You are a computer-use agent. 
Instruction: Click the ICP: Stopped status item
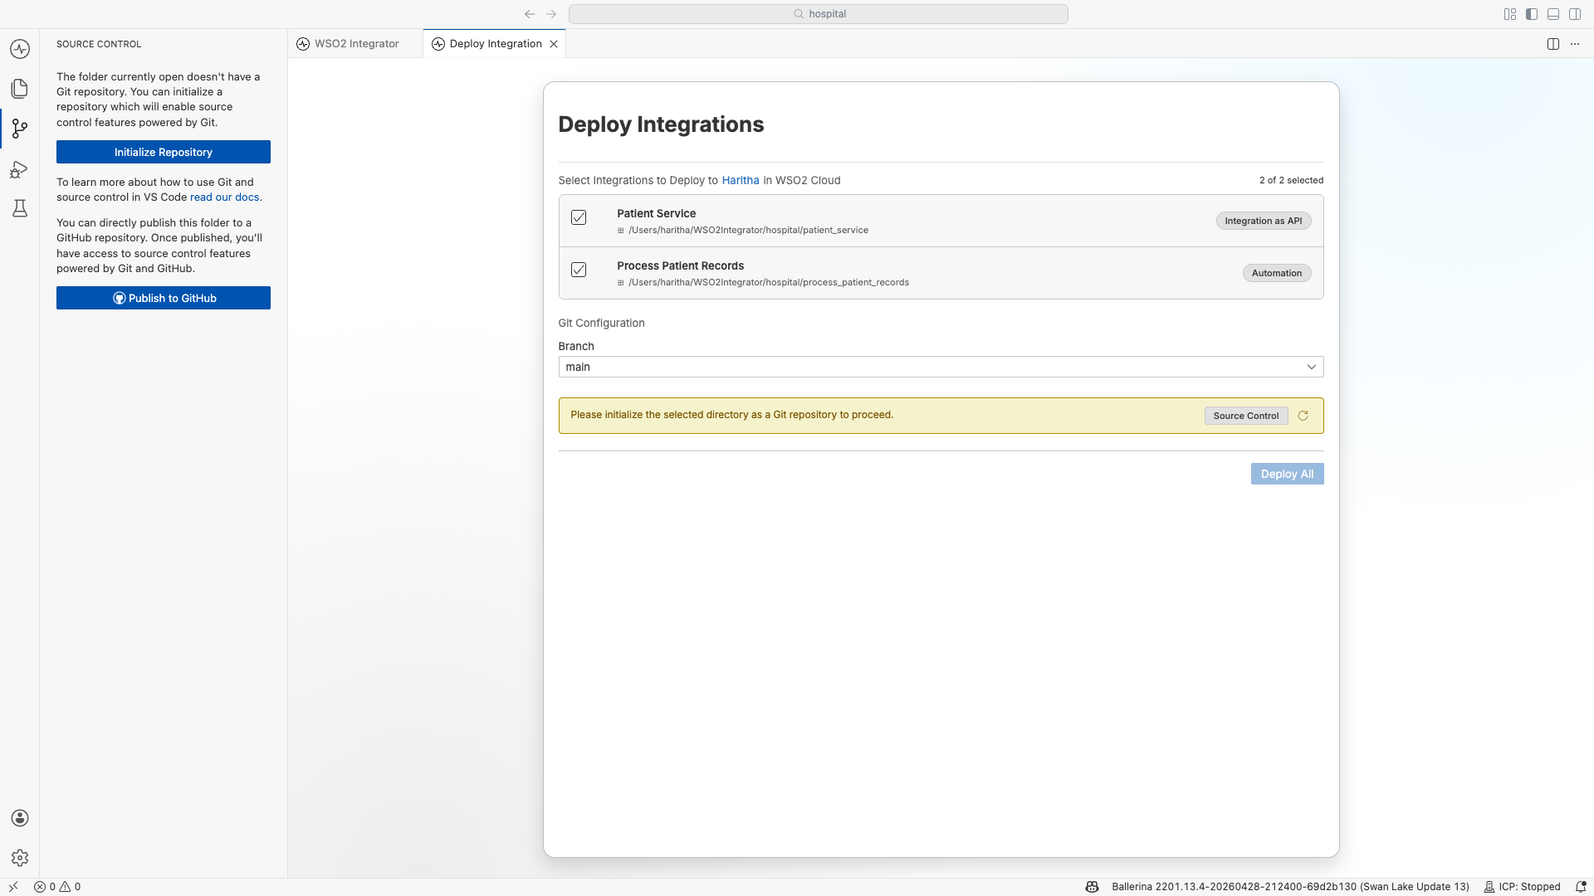1522,887
